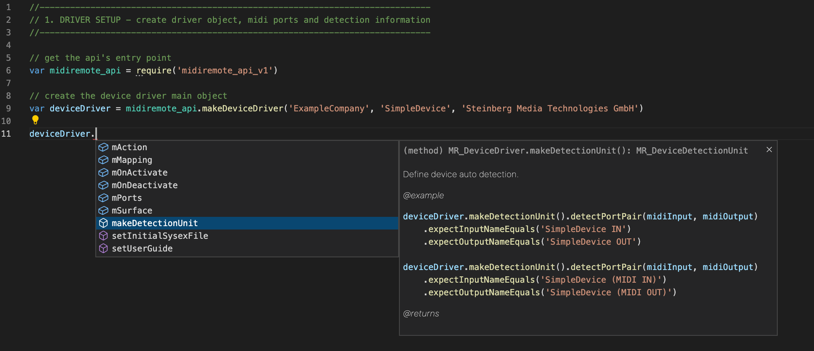Click 'Define device auto detection.' text
Viewport: 814px width, 351px height.
click(461, 174)
